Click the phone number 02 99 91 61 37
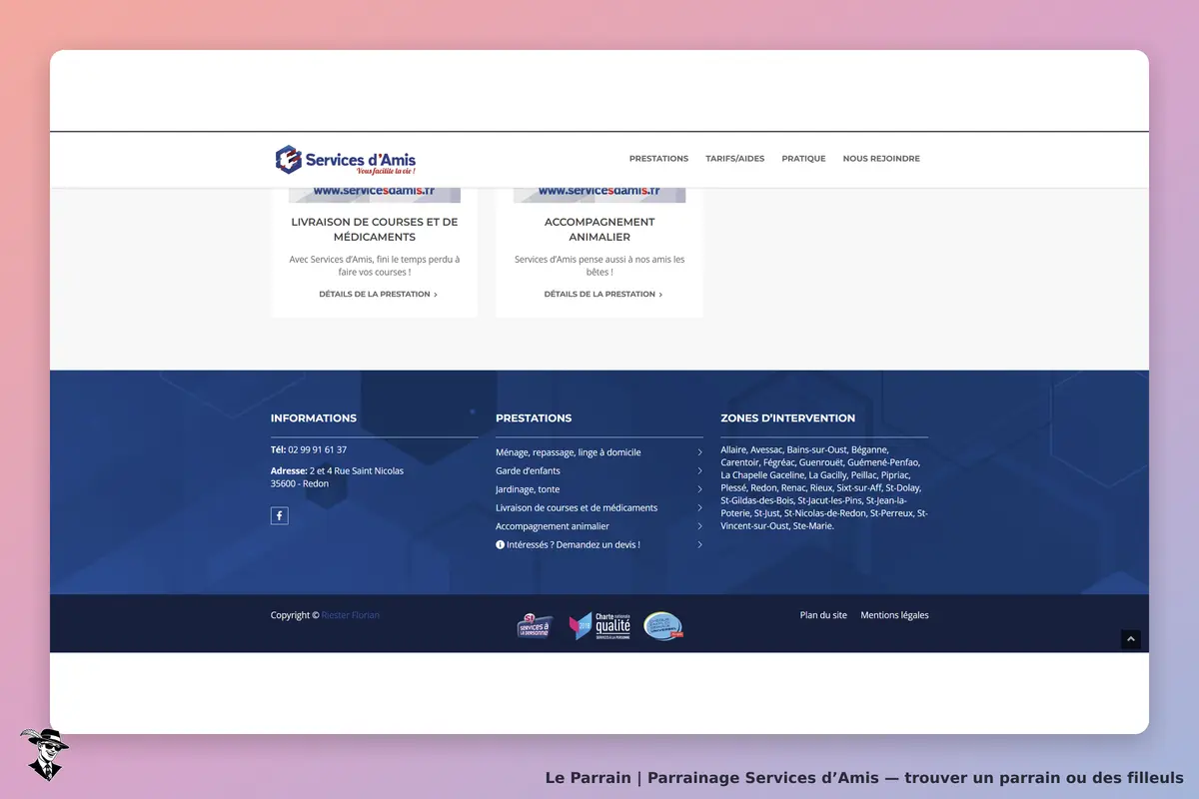1199x799 pixels. 317,449
